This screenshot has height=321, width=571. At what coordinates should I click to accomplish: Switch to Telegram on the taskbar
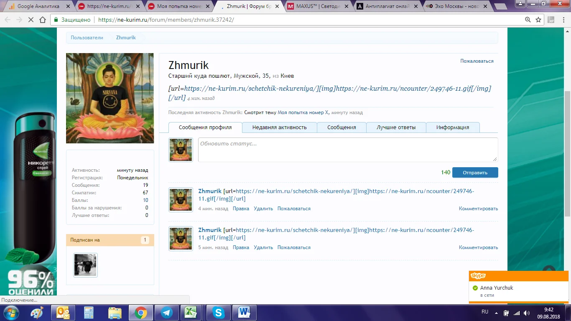point(166,313)
